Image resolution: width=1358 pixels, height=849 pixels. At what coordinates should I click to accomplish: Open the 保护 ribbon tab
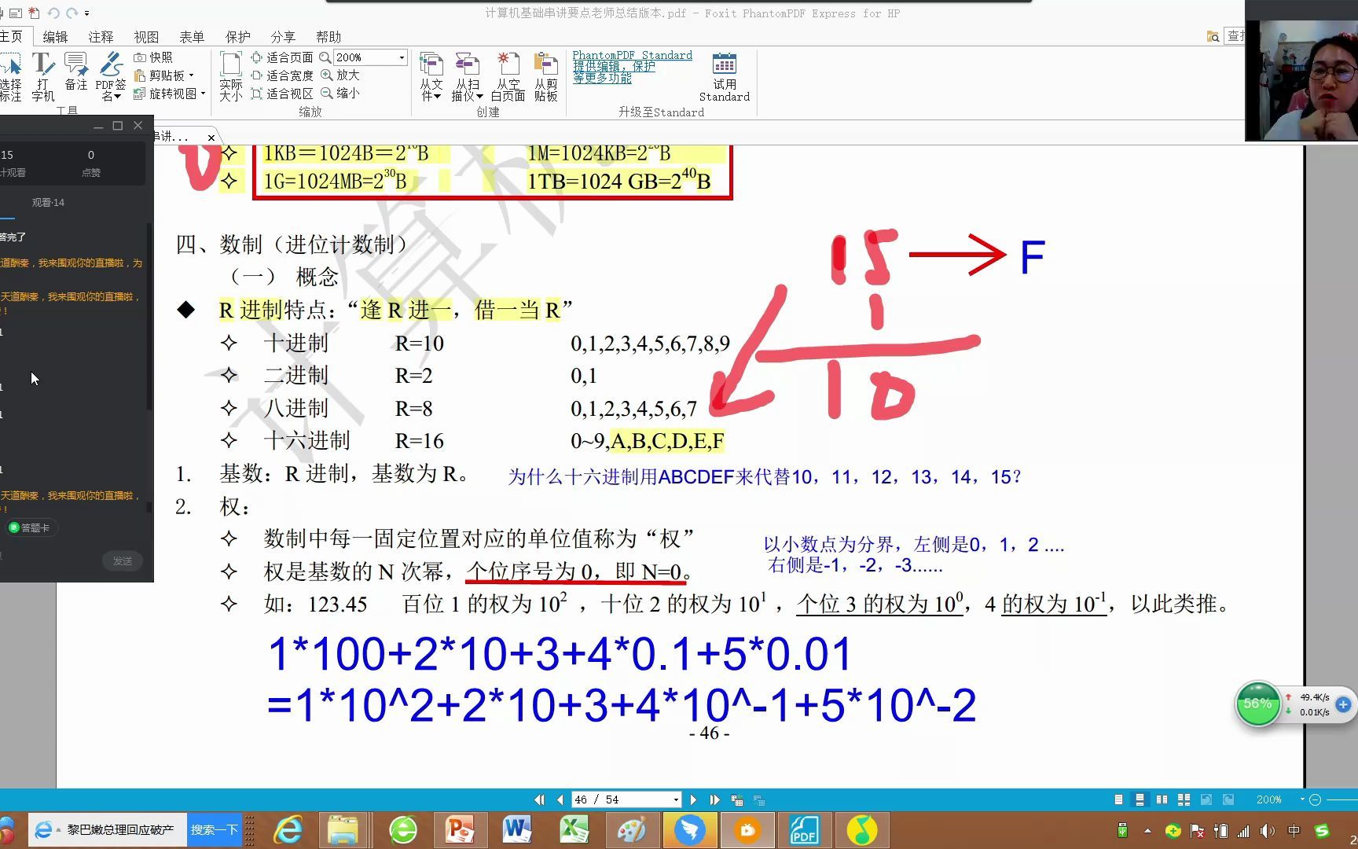click(x=237, y=37)
